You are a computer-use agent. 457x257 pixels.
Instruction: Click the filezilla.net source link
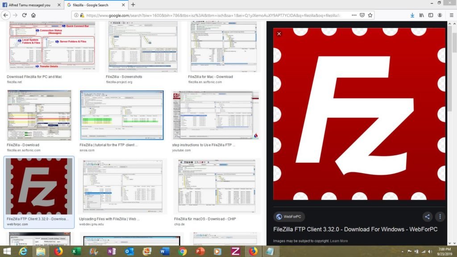pyautogui.click(x=14, y=82)
